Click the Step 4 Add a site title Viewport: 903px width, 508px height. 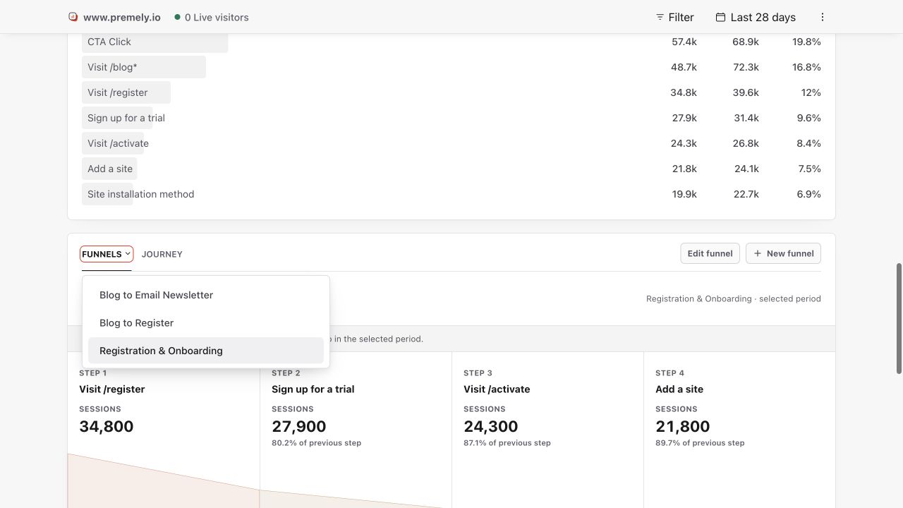tap(679, 389)
